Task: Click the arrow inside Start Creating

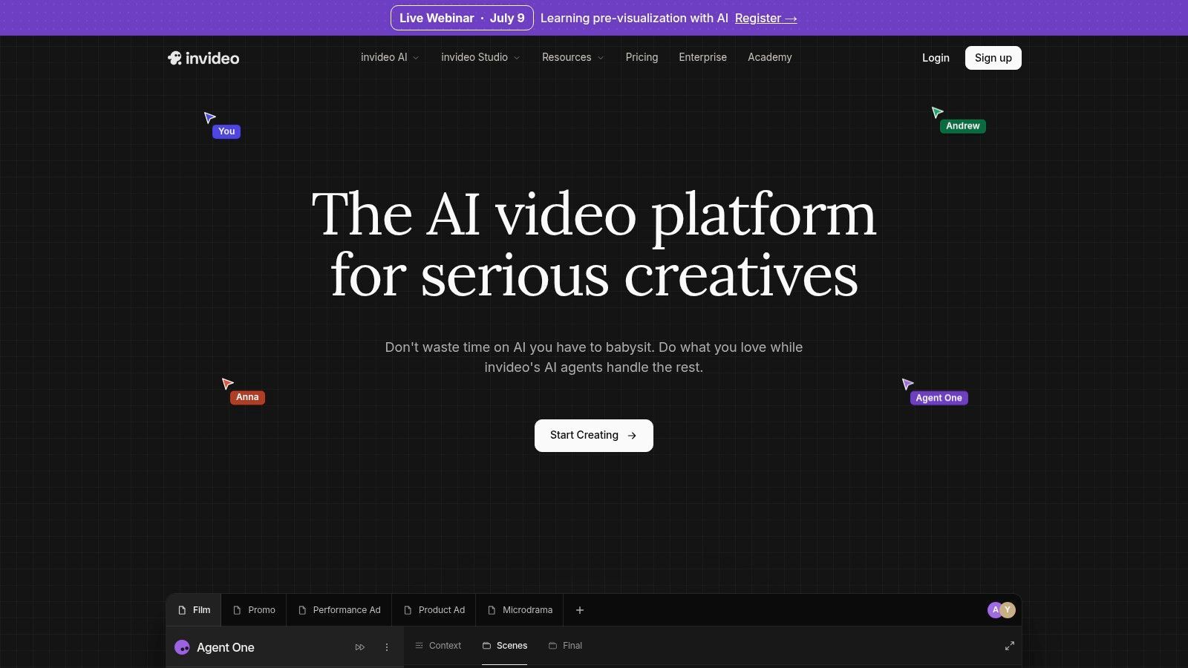Action: pos(632,436)
